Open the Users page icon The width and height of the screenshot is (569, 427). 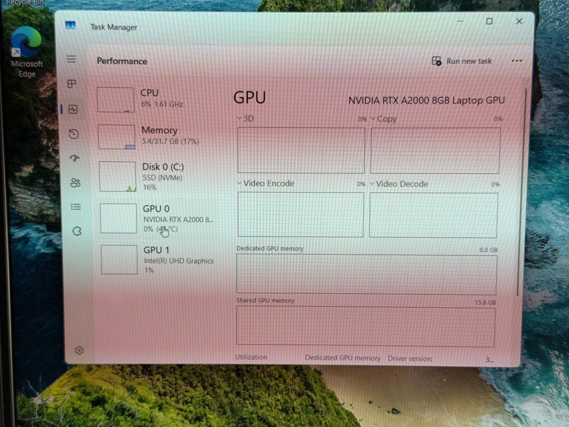pyautogui.click(x=75, y=183)
